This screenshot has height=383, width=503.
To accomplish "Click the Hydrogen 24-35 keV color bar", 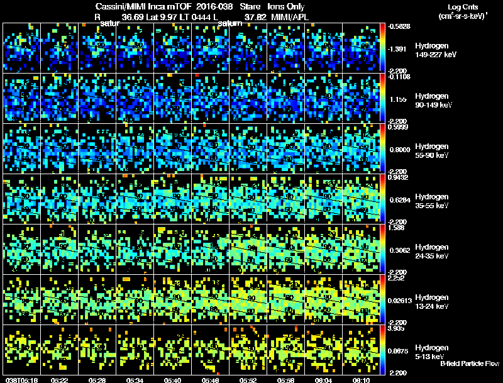I will click(382, 248).
